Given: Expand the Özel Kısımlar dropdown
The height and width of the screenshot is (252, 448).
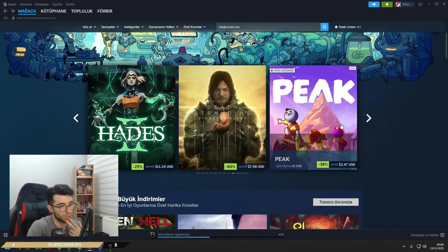Looking at the screenshot, I should 195,27.
